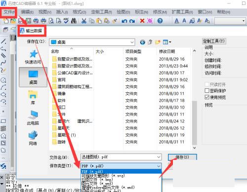247x192 pixels.
Task: Click the scroll down arrow of file list
Action: (x=195, y=148)
